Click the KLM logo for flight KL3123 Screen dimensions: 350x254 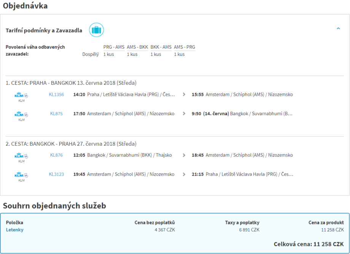coord(21,175)
